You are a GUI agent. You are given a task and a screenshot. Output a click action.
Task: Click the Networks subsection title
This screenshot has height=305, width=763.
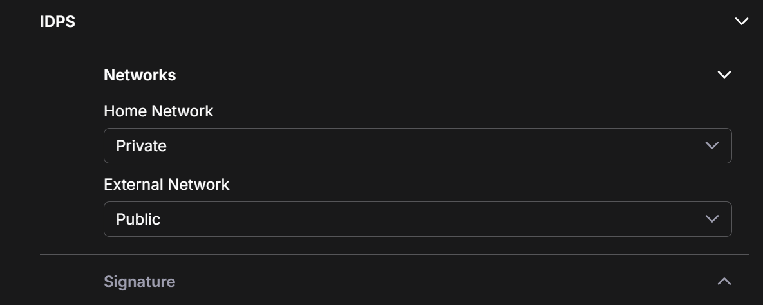click(140, 75)
